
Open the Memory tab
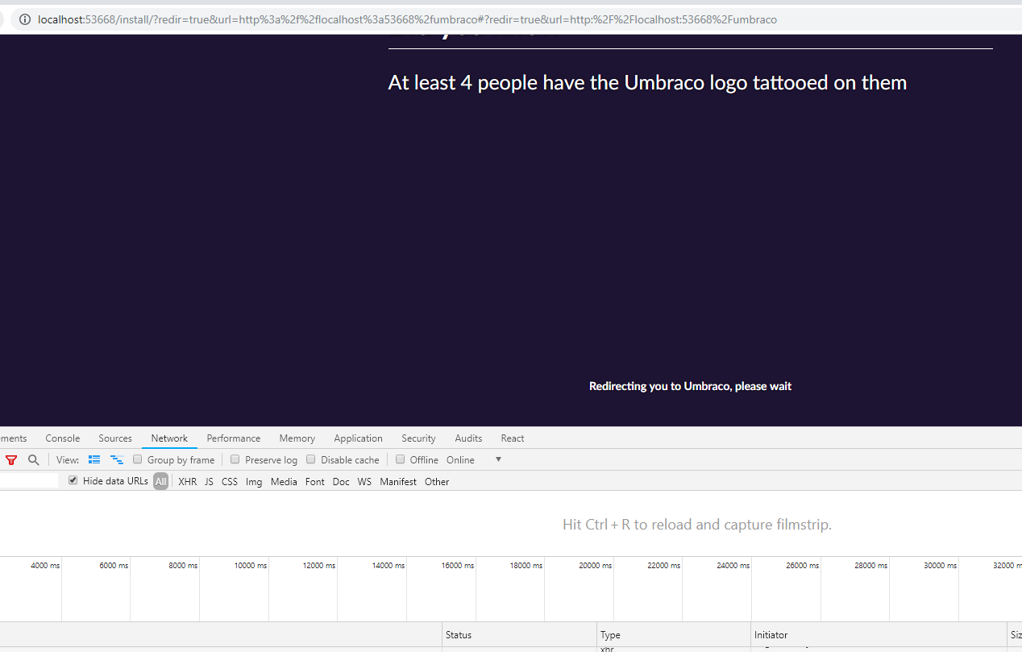(297, 438)
